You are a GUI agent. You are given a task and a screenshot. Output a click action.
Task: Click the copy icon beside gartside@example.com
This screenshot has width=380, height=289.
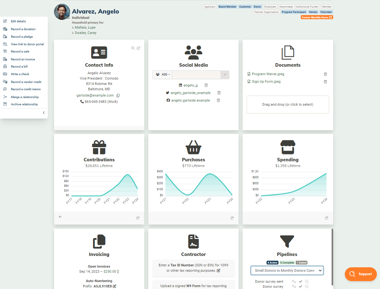[118, 95]
